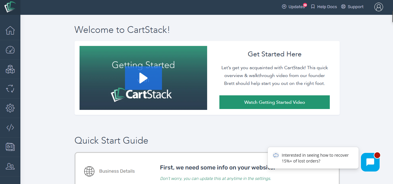
Task: Open the blue chat widget button
Action: 370,162
